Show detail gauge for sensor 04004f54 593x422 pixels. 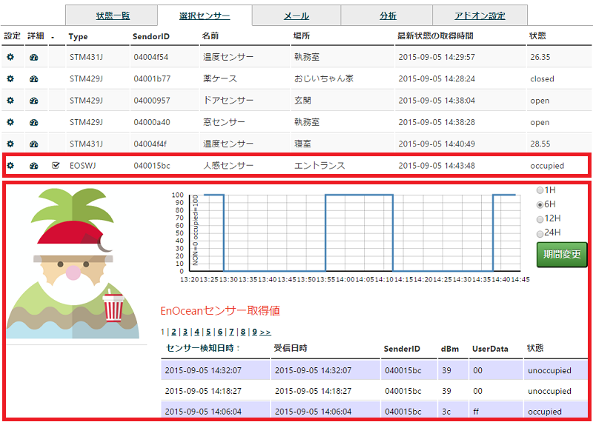(34, 58)
